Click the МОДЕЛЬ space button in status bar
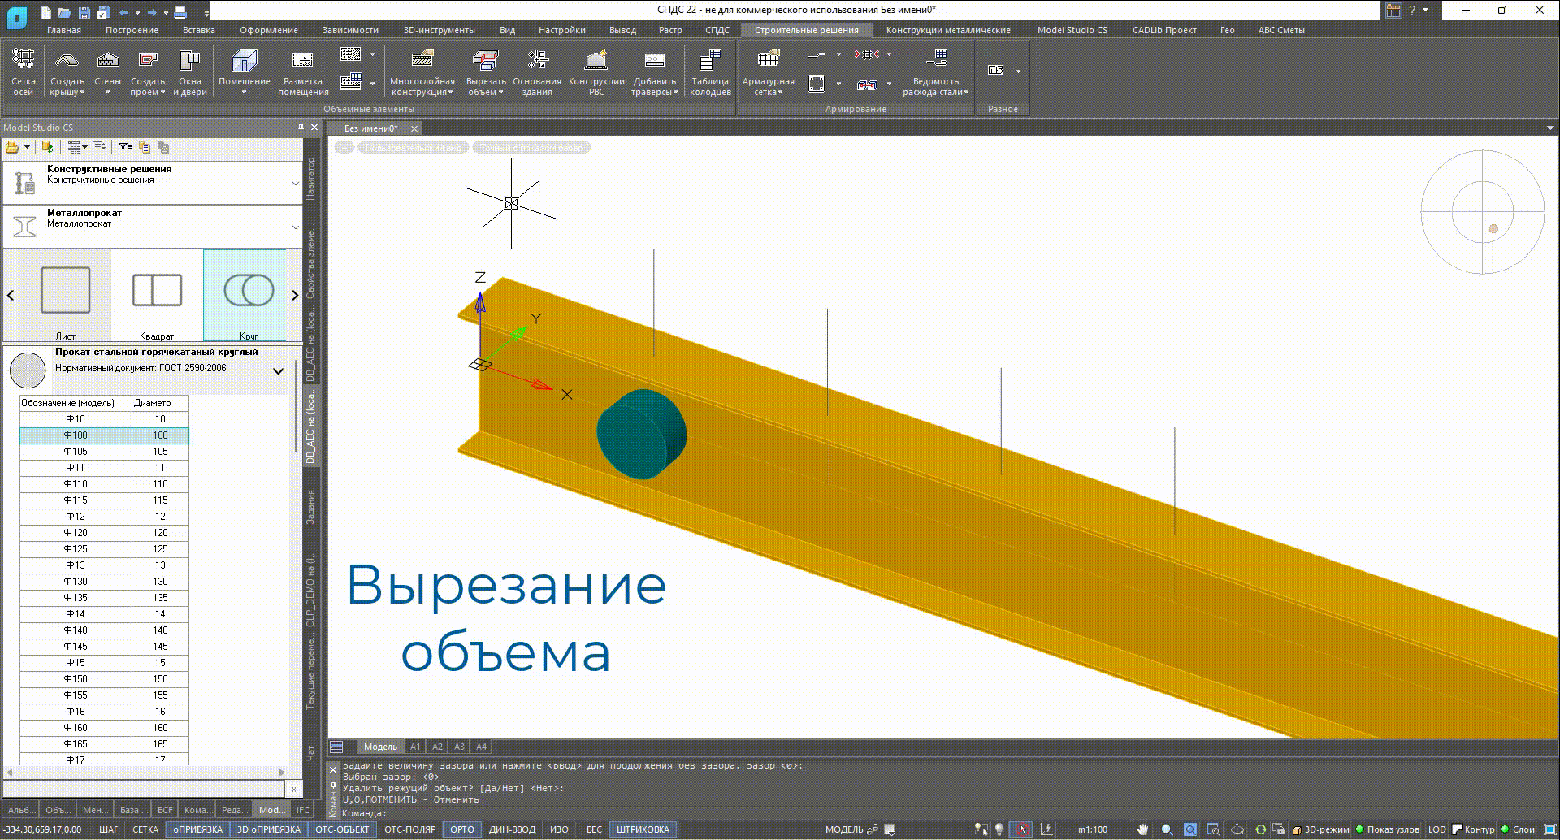 [844, 829]
